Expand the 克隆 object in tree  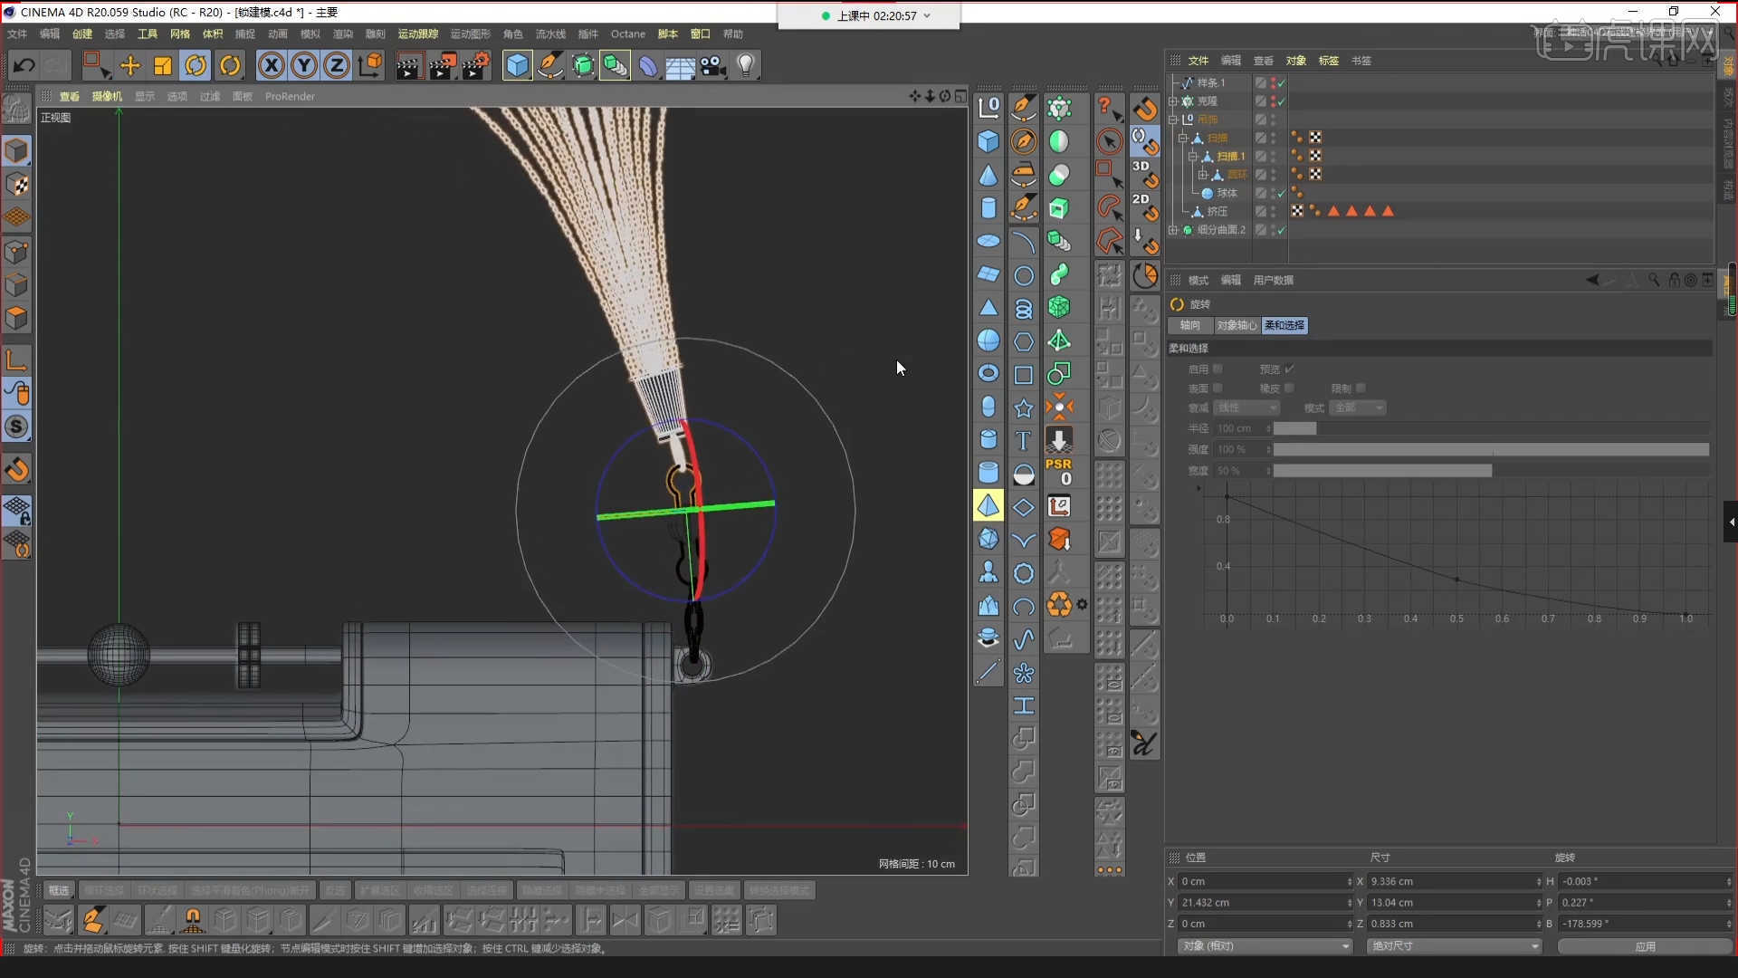[1173, 101]
